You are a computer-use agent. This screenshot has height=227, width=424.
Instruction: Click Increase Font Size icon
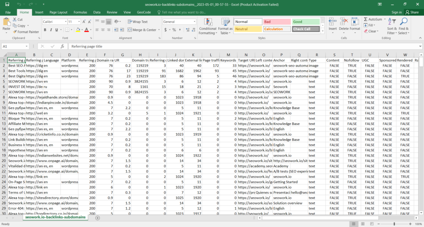click(x=84, y=22)
